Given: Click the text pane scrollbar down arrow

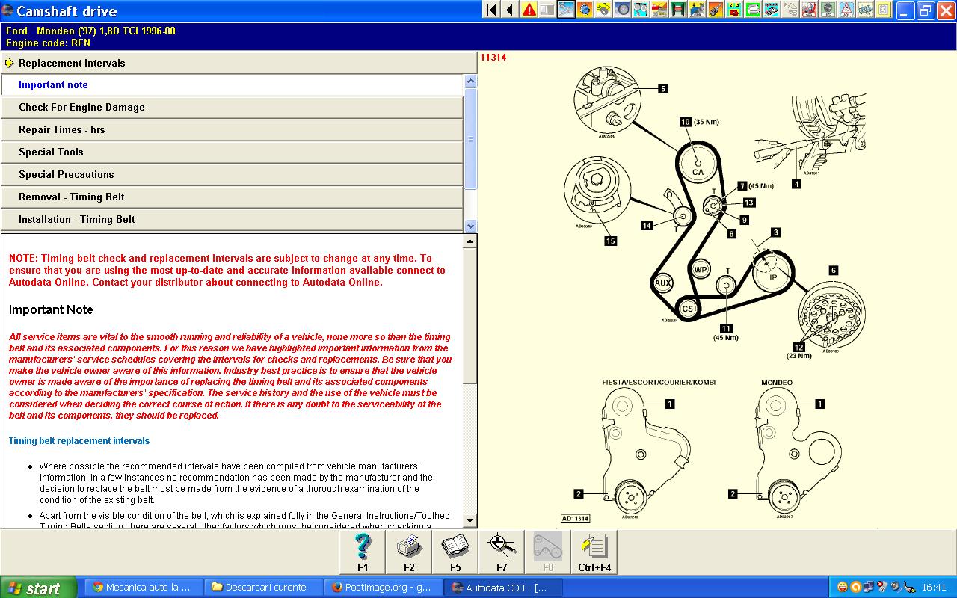Looking at the screenshot, I should coord(470,520).
